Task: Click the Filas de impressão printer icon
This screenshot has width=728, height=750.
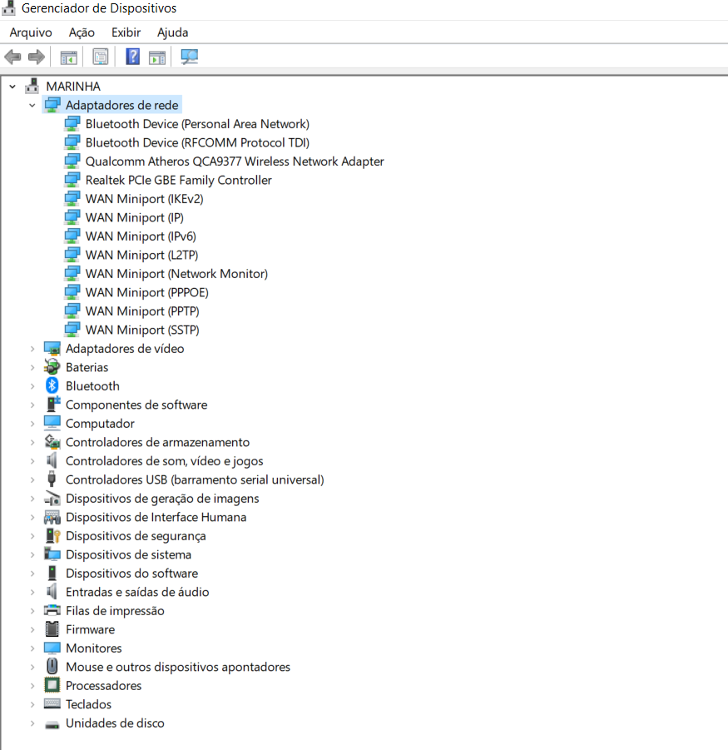Action: tap(52, 610)
